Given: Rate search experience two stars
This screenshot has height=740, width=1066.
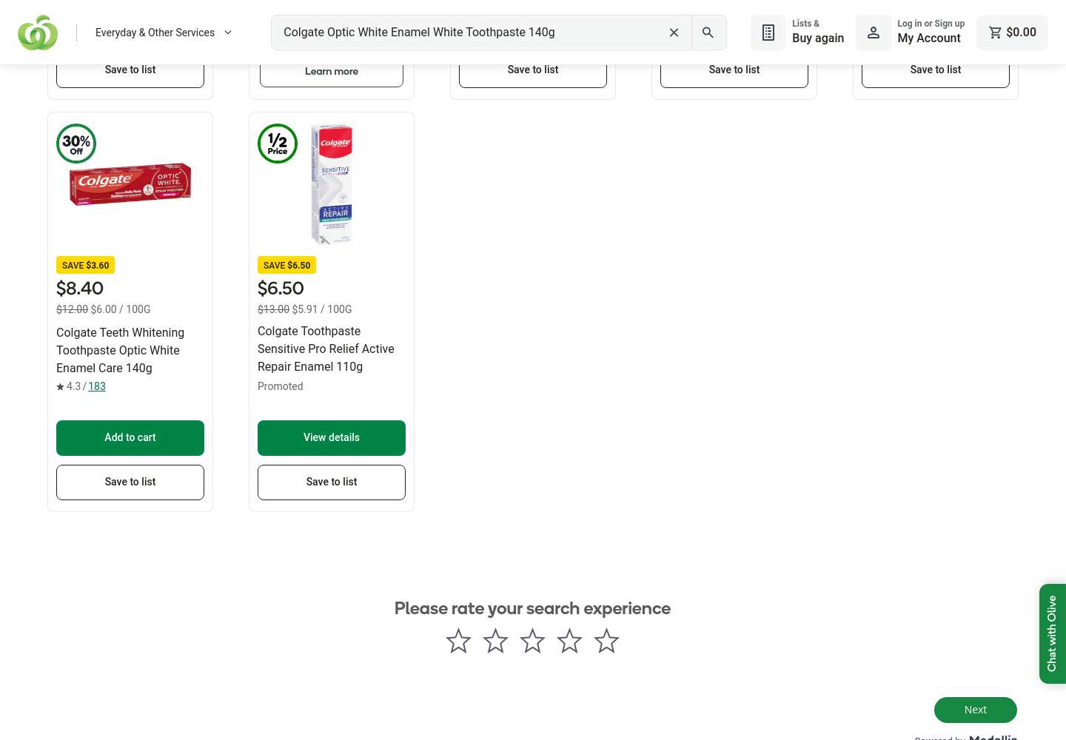Looking at the screenshot, I should pyautogui.click(x=496, y=641).
